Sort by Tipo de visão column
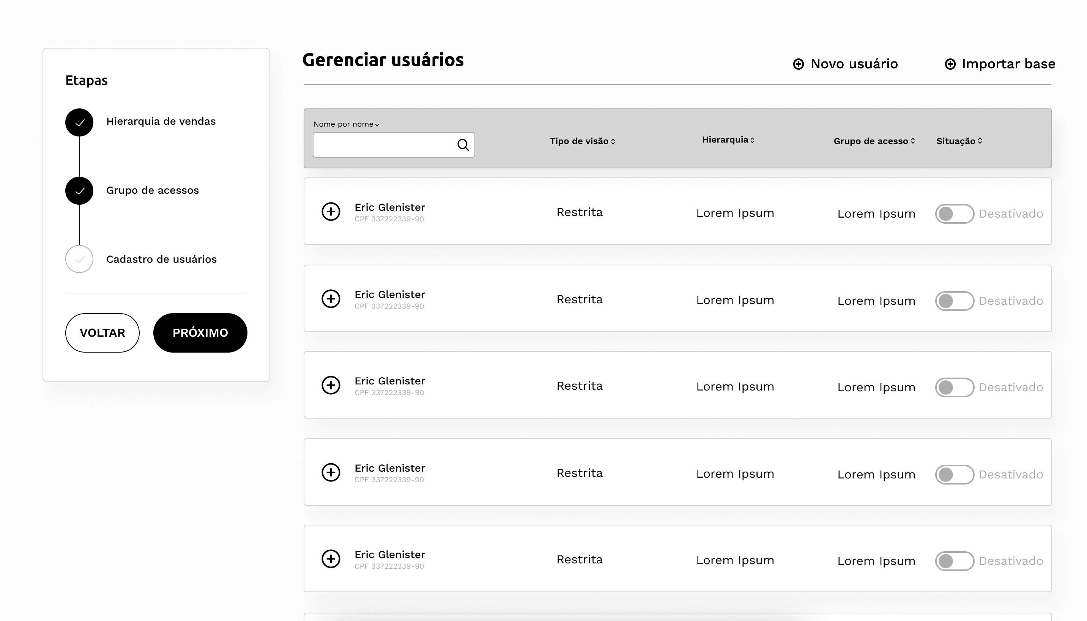The height and width of the screenshot is (621, 1087). (582, 141)
